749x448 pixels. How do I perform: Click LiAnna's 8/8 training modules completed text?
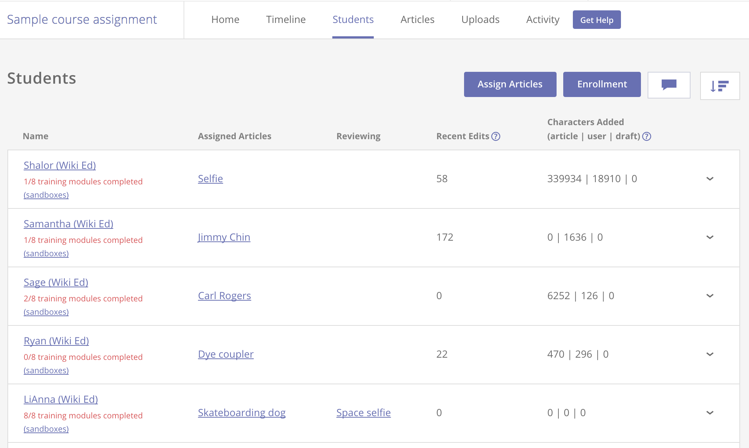(83, 415)
